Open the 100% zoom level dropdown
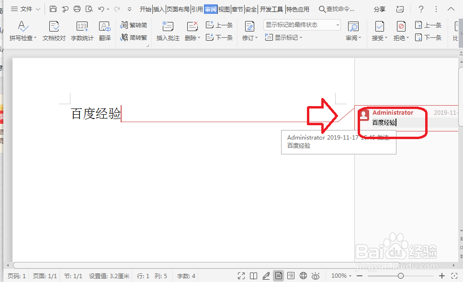Screen dimensions: 463x282 coord(341,276)
